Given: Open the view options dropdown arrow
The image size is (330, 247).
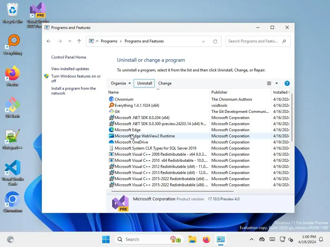Looking at the screenshot, I should point(277,83).
